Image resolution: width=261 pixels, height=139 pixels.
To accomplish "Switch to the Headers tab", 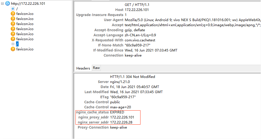I will (83, 68).
